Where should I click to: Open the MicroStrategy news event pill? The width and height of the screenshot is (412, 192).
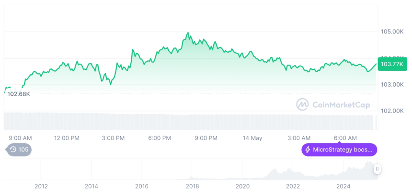[339, 150]
